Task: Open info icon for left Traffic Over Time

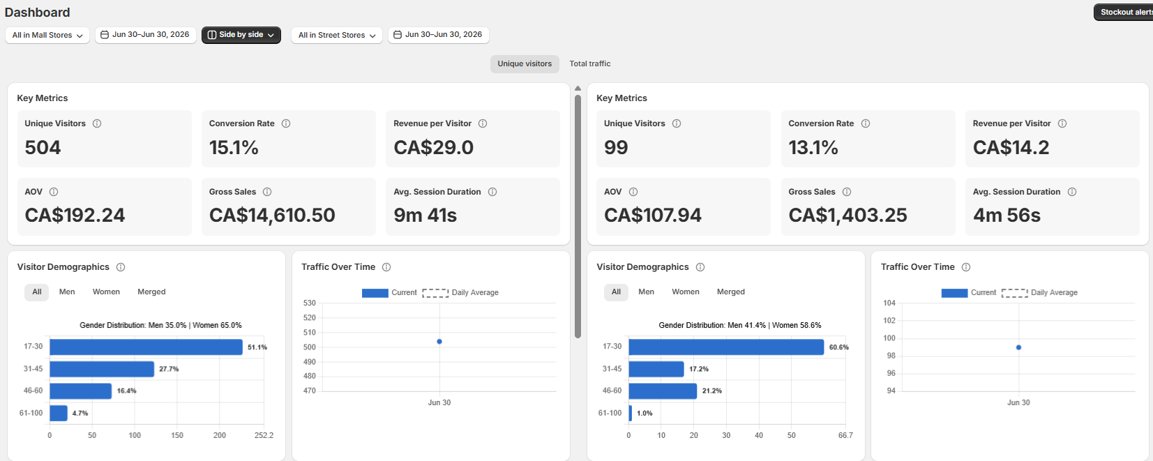Action: (x=386, y=267)
